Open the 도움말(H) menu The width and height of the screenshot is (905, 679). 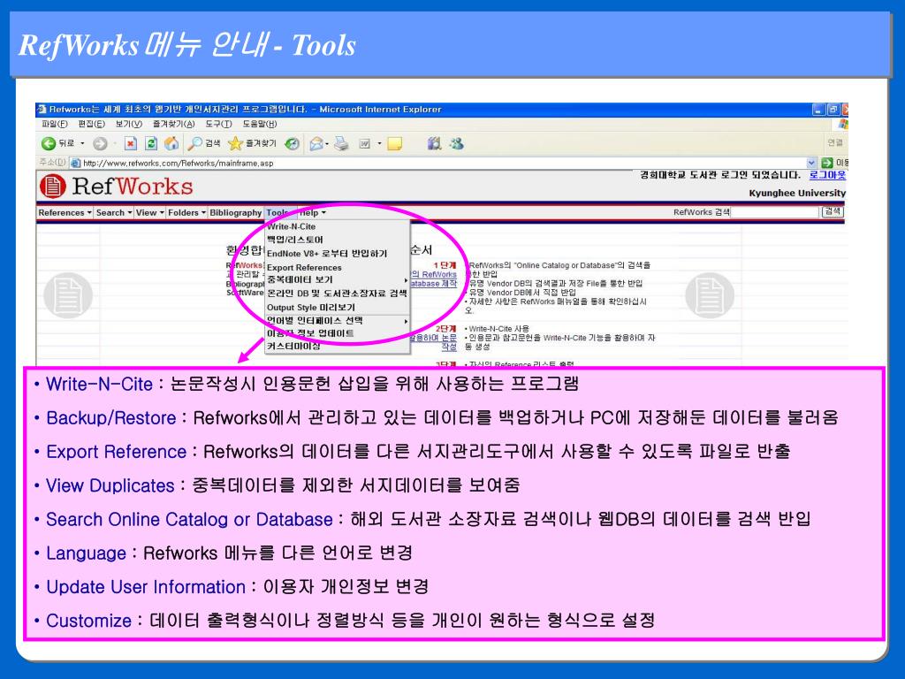pos(259,124)
